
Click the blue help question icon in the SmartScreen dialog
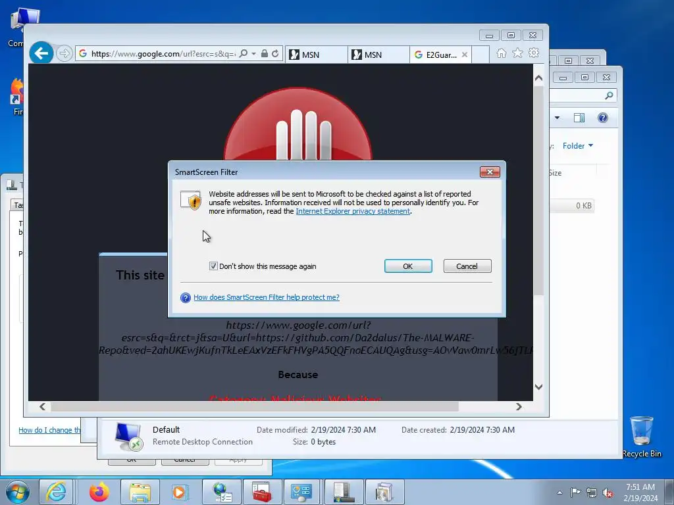click(185, 298)
